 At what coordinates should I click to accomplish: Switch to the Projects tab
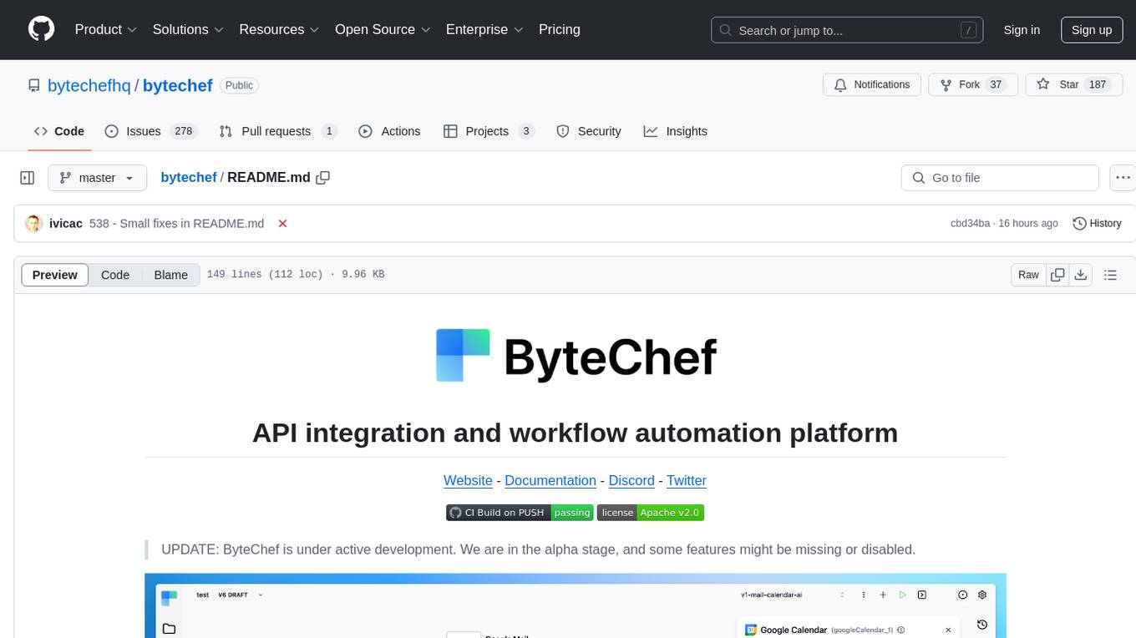489,131
